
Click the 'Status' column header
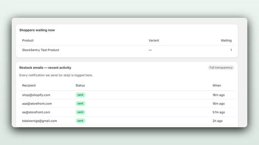(80, 85)
